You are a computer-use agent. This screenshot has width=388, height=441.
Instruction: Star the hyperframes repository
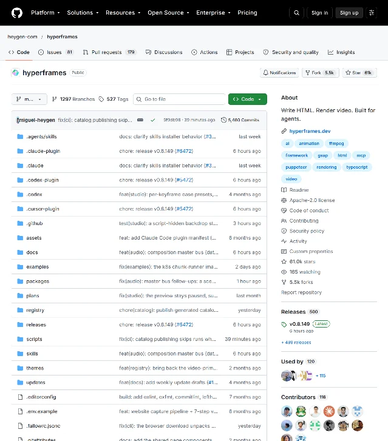[x=359, y=73]
